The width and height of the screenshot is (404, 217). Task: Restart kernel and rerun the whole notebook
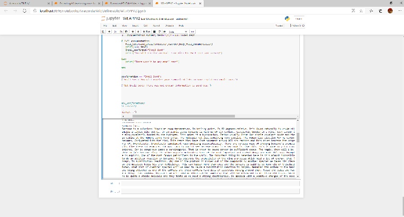pos(165,32)
